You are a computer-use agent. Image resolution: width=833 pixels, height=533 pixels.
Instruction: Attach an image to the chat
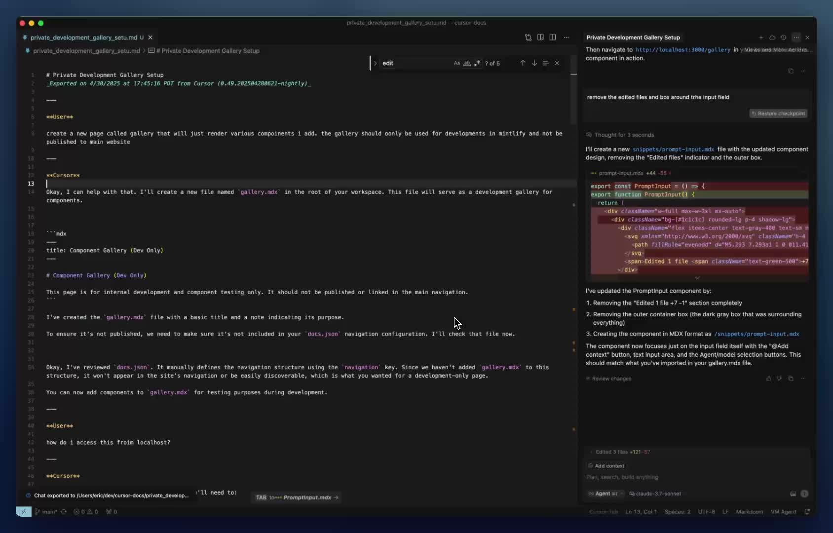click(x=793, y=494)
